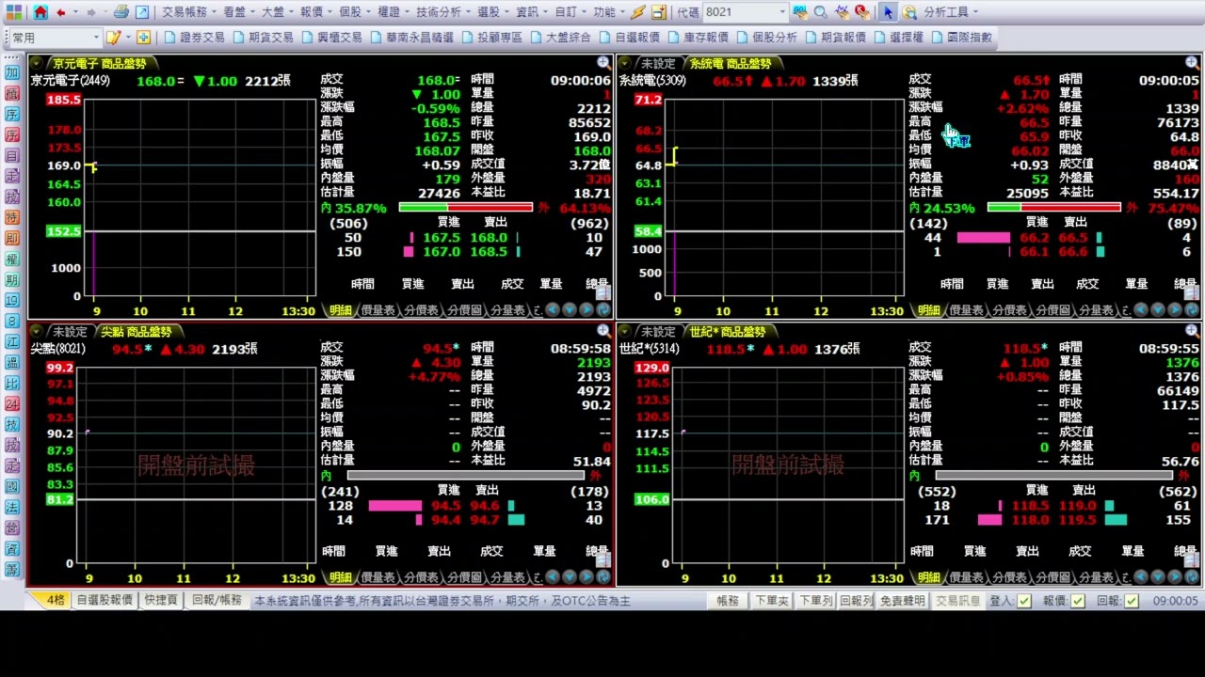Click the 權 icon in left sidebar

pos(12,259)
